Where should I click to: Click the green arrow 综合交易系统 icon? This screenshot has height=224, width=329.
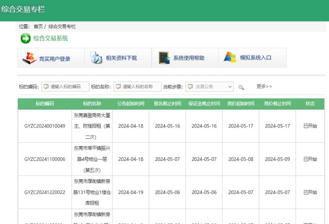tap(25, 38)
